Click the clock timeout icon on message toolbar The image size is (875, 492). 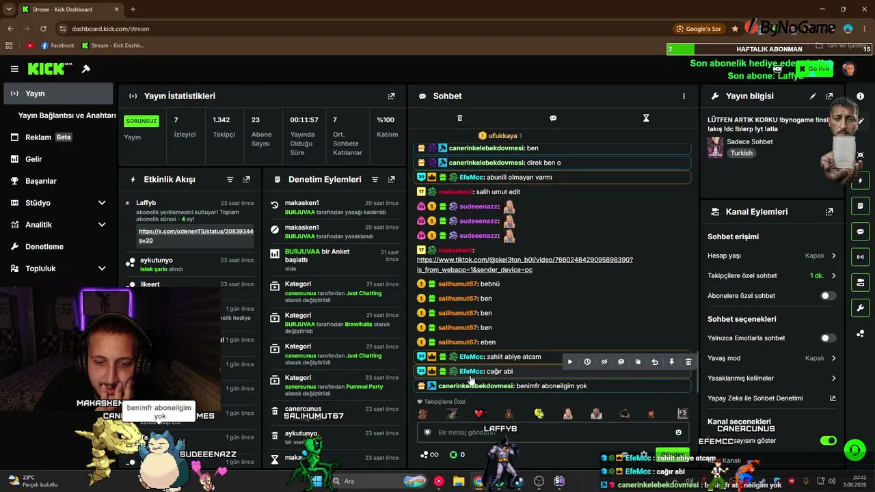(x=587, y=362)
